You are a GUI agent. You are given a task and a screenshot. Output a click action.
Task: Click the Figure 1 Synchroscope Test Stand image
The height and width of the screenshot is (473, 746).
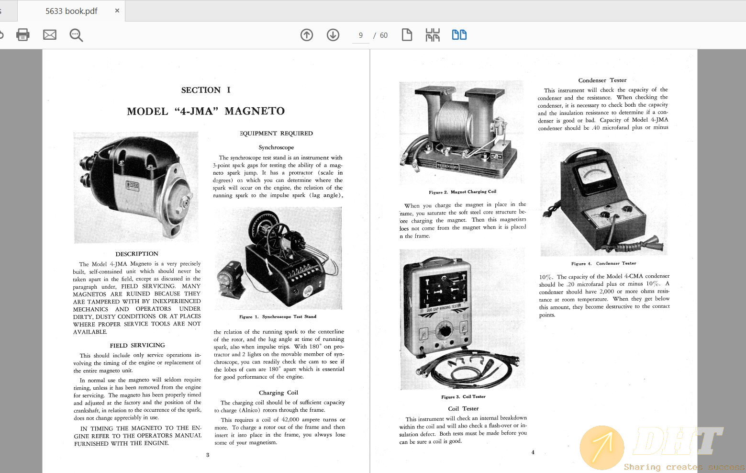[x=278, y=258]
